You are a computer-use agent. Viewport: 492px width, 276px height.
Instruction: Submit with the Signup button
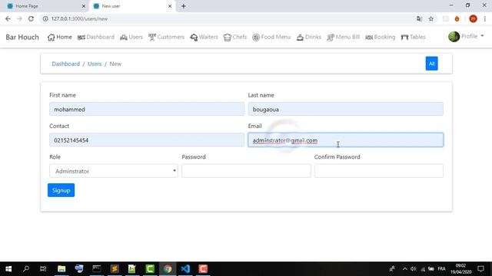(x=61, y=190)
